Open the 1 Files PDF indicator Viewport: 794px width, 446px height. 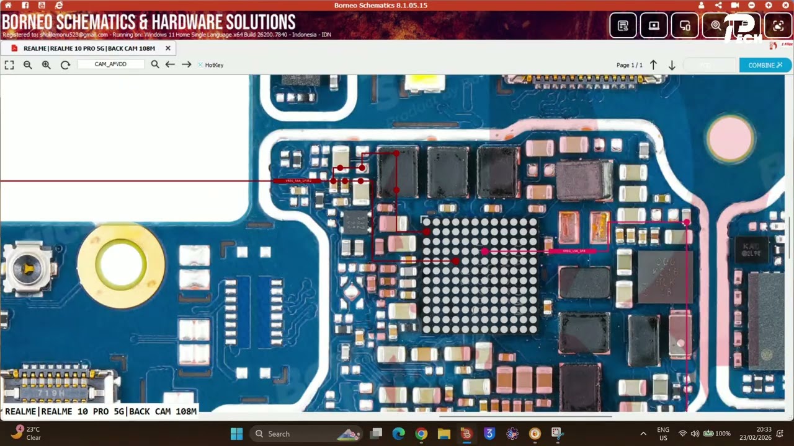pos(780,45)
